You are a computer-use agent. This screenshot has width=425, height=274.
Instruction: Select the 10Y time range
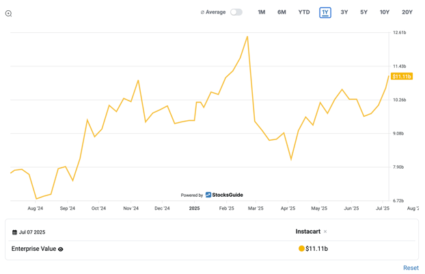384,12
